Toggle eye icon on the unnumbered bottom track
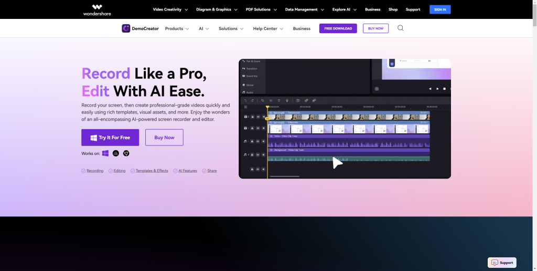Screen dimensions: 537x271 coord(258,169)
